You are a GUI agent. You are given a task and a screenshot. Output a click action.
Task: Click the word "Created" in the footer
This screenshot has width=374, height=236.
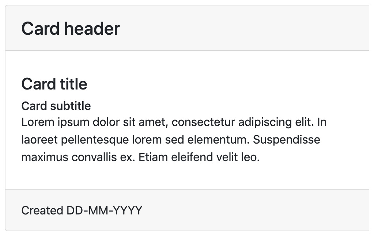point(42,210)
